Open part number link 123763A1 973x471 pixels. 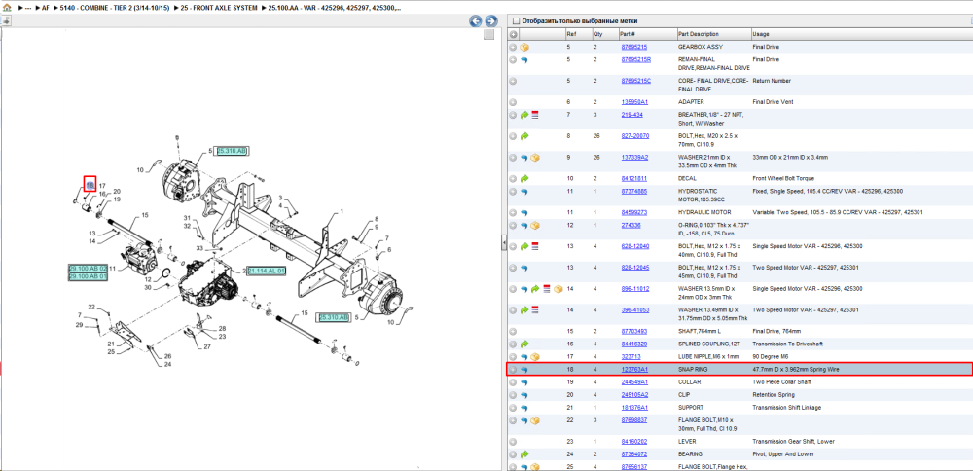[634, 370]
